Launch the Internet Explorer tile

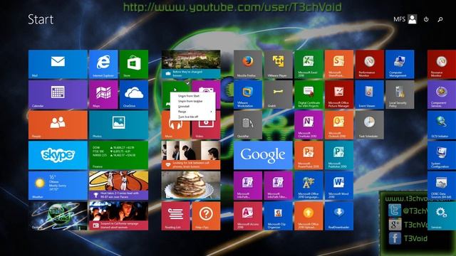pyautogui.click(x=103, y=64)
